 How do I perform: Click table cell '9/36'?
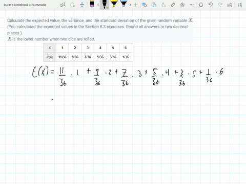(x=75, y=57)
